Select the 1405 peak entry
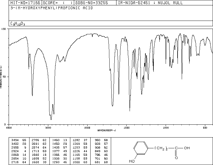The width and height of the screenshot is (213, 165). (x=60, y=148)
